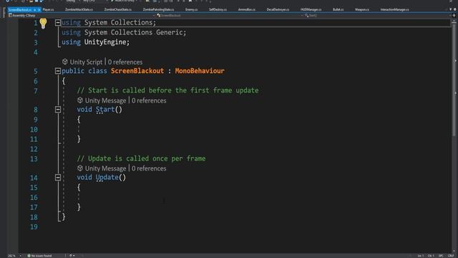The width and height of the screenshot is (458, 258).
Task: Click 0 references link above the class
Action: (125, 62)
